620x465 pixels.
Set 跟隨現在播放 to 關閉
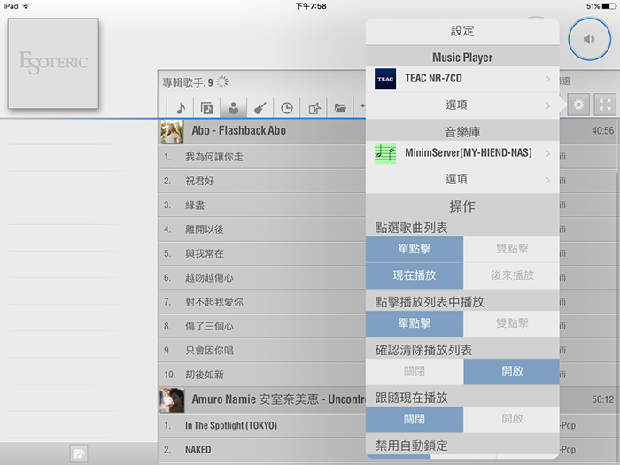coord(415,419)
